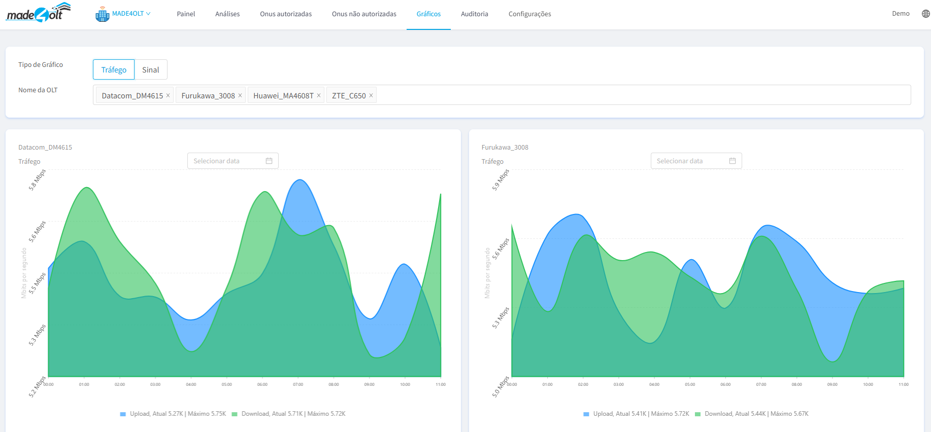
Task: Select the Gráficos tab
Action: tap(428, 14)
